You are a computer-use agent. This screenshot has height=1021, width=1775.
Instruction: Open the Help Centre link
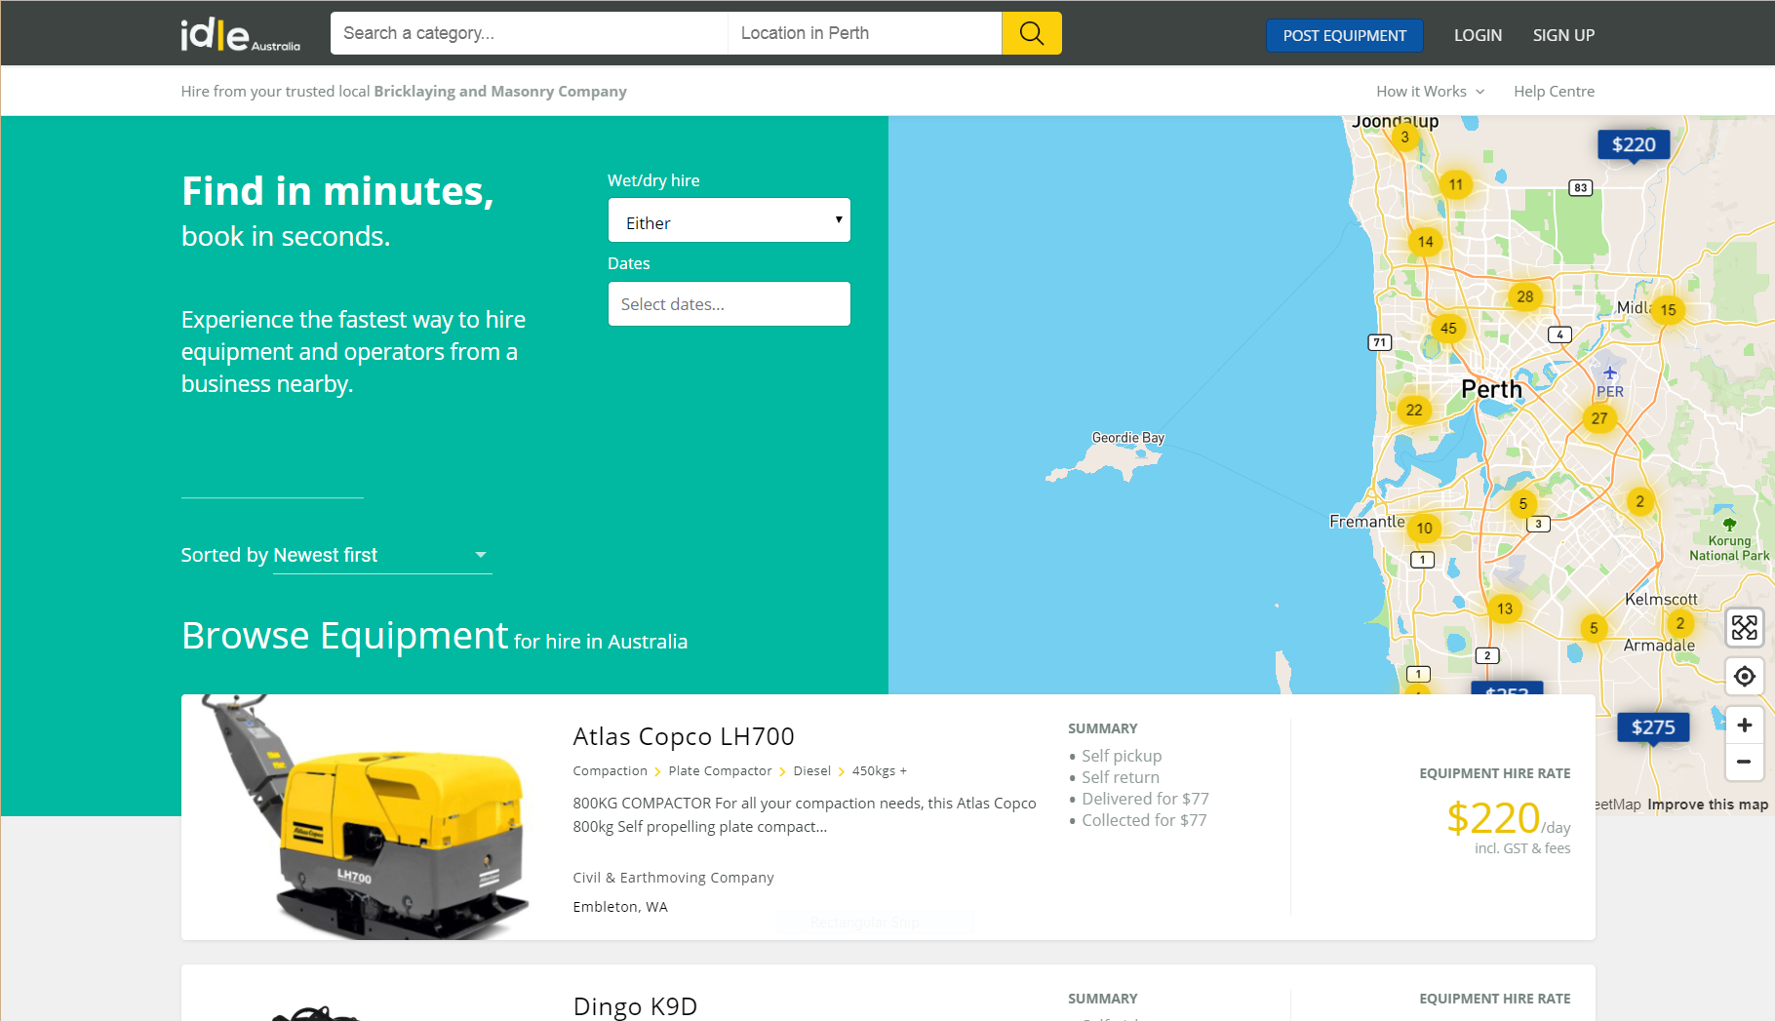click(x=1554, y=91)
